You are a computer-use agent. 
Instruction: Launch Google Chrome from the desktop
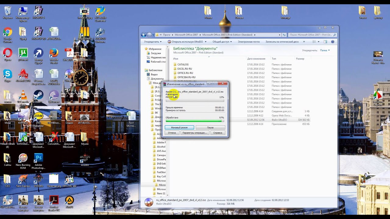pos(8,33)
